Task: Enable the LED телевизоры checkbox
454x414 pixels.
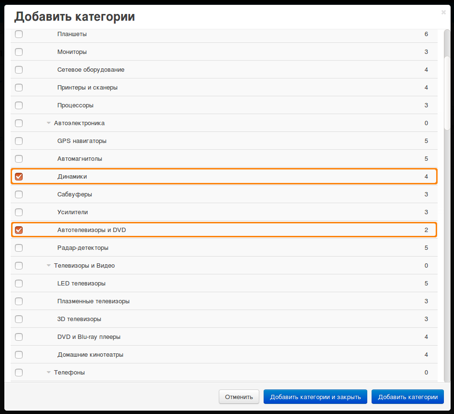Action: pos(19,284)
